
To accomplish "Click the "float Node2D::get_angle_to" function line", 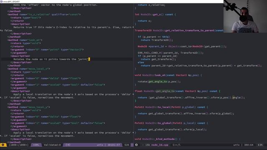I will [x=177, y=91].
